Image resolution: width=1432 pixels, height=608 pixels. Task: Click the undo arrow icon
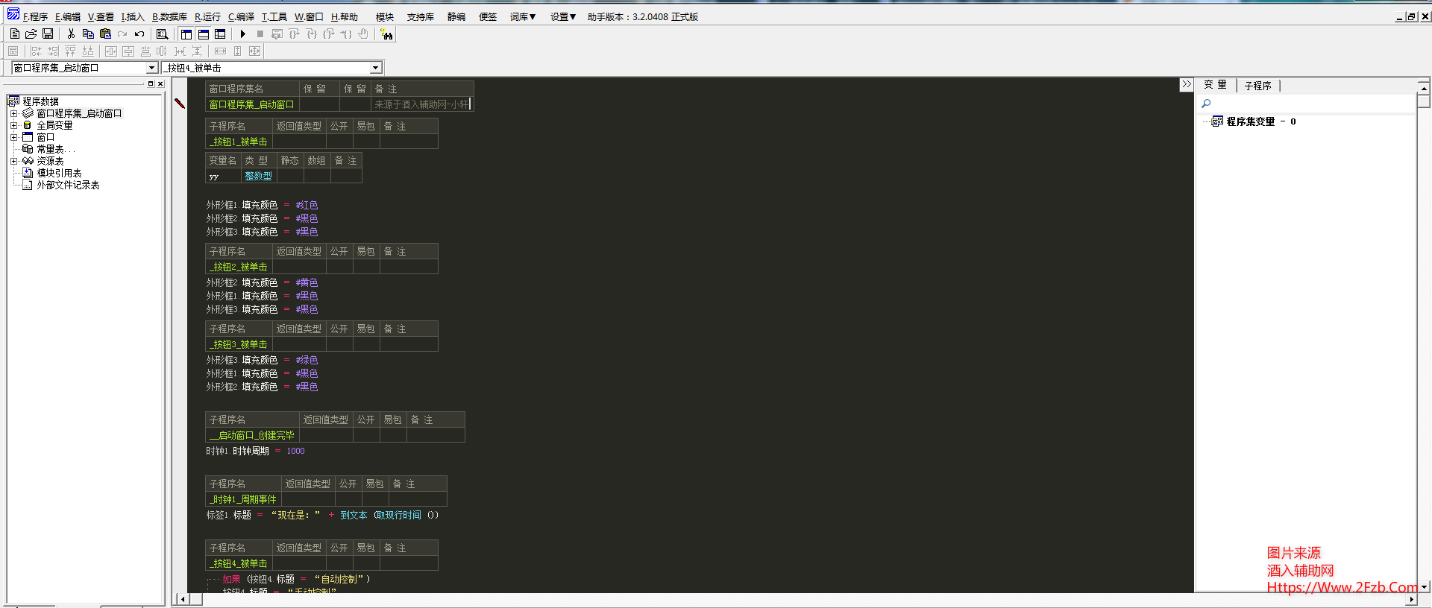tap(139, 34)
